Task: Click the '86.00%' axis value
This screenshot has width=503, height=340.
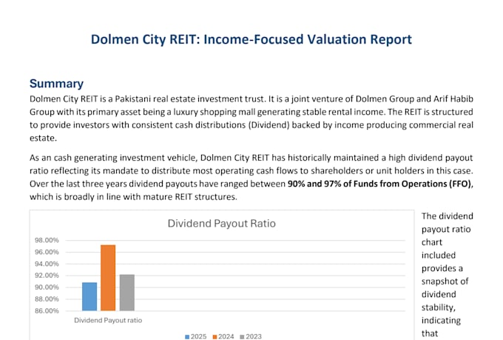Action: click(47, 311)
